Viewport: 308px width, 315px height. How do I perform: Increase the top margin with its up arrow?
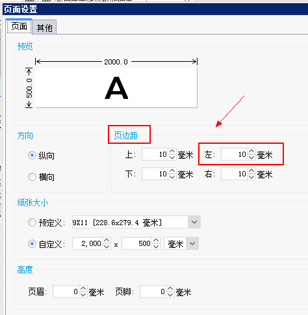(x=172, y=152)
